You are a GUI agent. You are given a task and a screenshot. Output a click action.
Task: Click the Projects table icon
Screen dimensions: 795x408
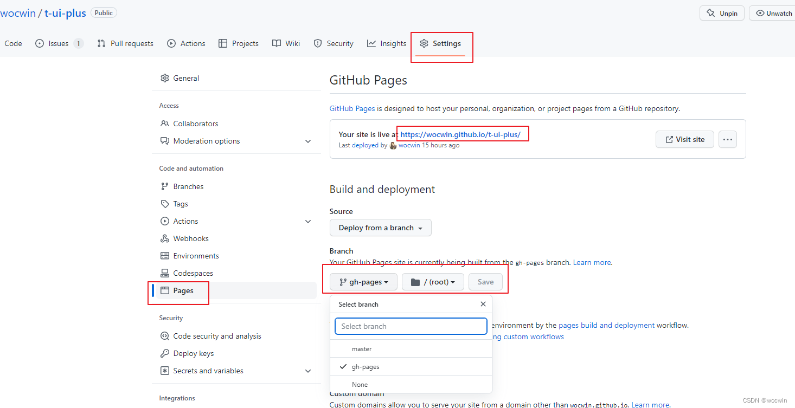(223, 43)
